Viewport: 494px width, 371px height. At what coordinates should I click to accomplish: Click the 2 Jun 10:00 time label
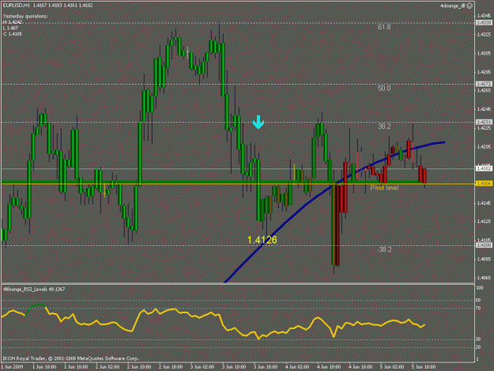click(x=139, y=367)
